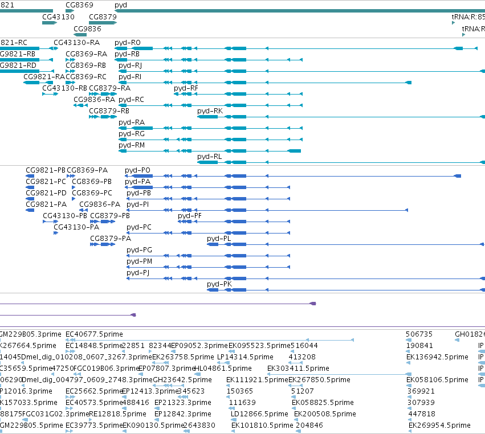
Task: Select EST EK269954.5prime
Action: (x=439, y=425)
